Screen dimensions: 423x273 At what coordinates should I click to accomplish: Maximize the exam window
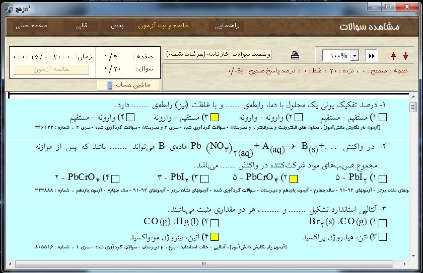pyautogui.click(x=388, y=7)
